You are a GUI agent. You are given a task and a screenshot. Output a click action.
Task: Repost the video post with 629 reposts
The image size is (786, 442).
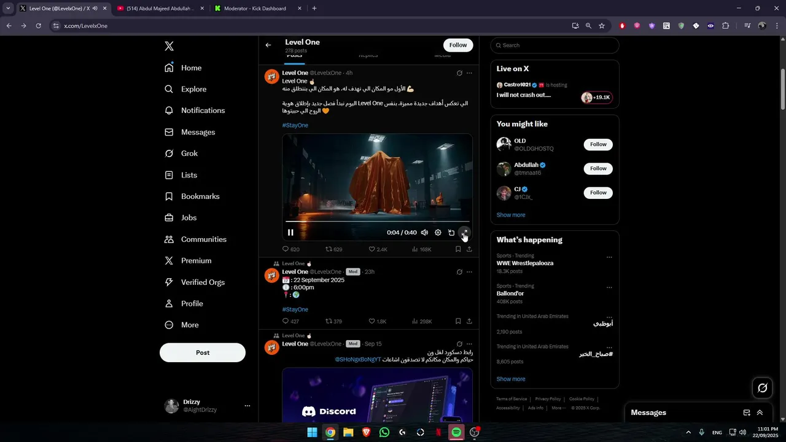point(333,249)
